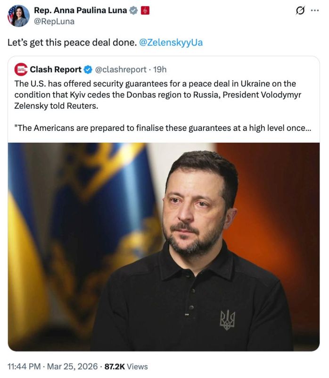329x378 pixels.
Task: Open the Clash Report account name
Action: click(x=56, y=69)
